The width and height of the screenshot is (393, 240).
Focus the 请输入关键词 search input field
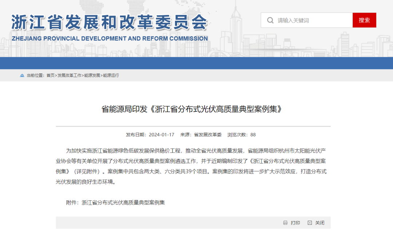click(313, 20)
